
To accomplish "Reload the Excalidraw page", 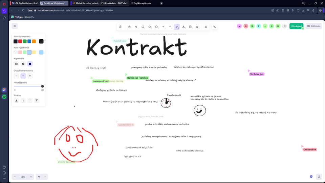I will pyautogui.click(x=23, y=11).
